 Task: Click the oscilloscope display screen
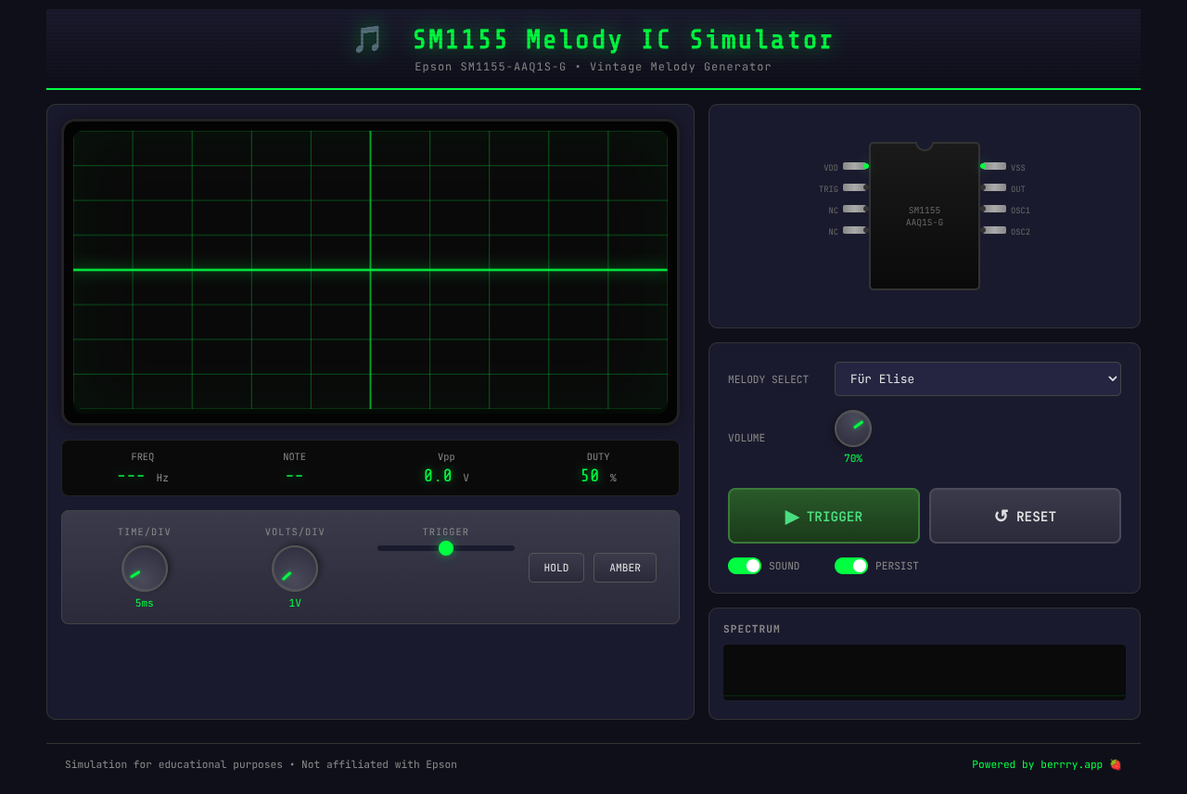[x=370, y=271]
